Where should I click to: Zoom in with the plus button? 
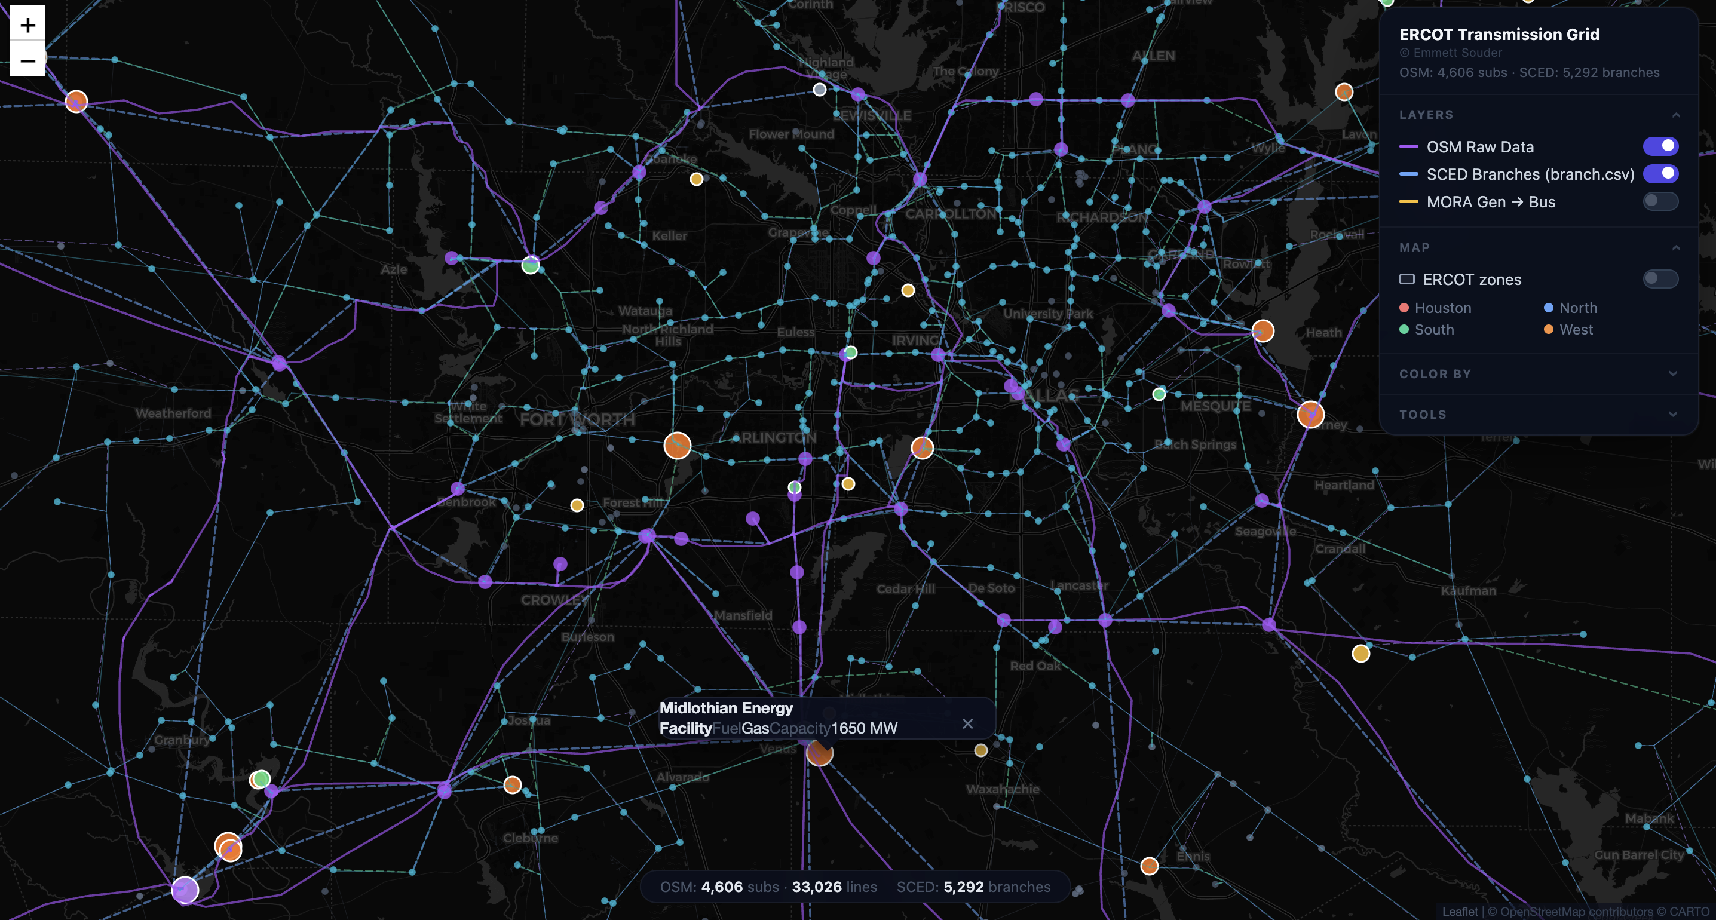click(27, 24)
